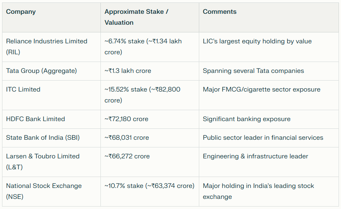Image resolution: width=341 pixels, height=209 pixels.
Task: Click the ~15.52% stake valuation cell
Action: tap(143, 95)
